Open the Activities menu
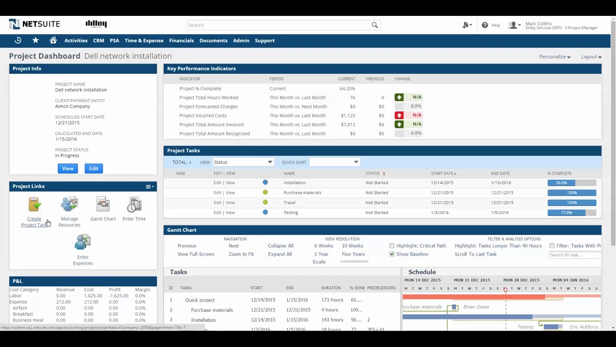The width and height of the screenshot is (616, 347). point(76,40)
